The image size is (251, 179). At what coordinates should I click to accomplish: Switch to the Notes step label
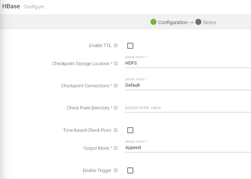click(210, 22)
